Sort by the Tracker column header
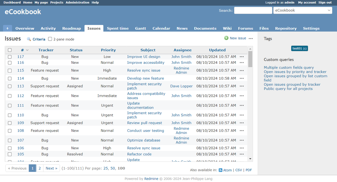This screenshot has height=182, width=337. 46,50
